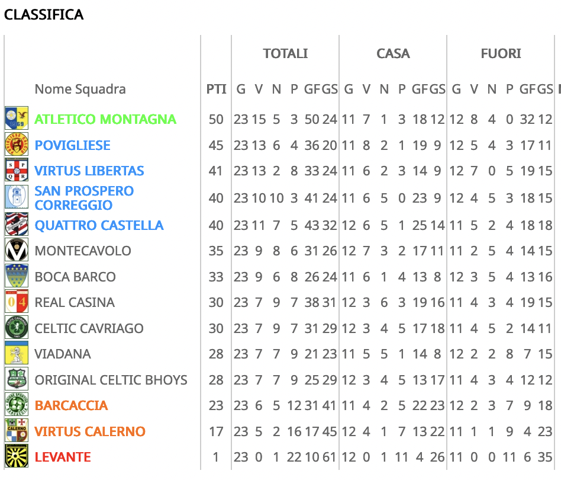This screenshot has height=480, width=561.
Task: Click the Atletico Montagna team crest
Action: (x=17, y=118)
